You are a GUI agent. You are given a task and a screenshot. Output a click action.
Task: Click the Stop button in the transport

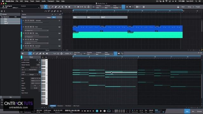(97, 111)
